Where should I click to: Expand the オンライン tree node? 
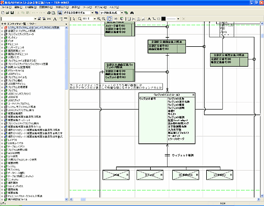(2, 37)
